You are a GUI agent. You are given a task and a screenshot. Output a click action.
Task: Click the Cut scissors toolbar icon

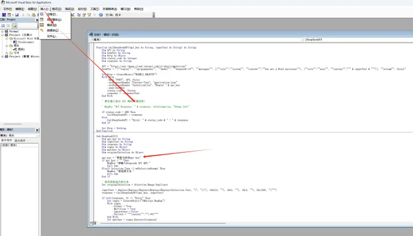24,15
